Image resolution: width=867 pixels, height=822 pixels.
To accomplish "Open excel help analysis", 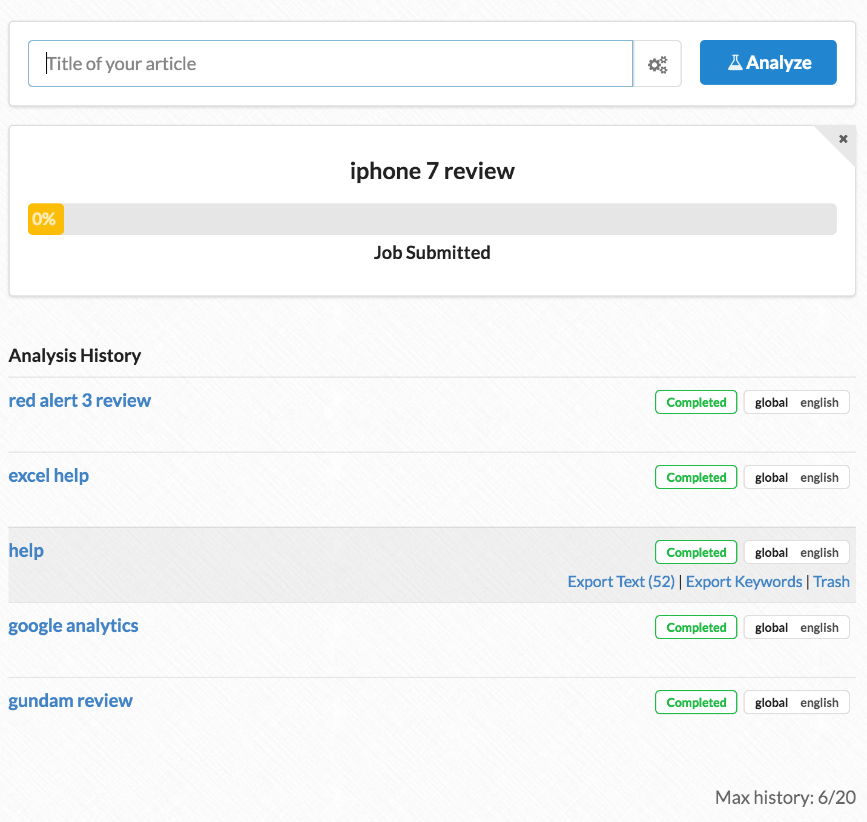I will [49, 476].
